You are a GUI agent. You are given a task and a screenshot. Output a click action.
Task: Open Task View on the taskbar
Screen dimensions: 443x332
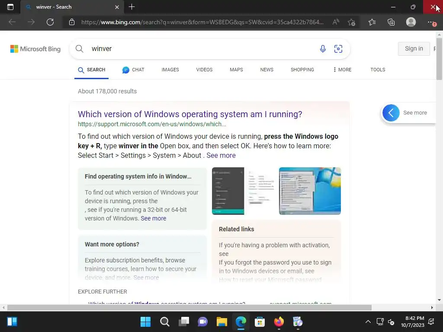[183, 322]
